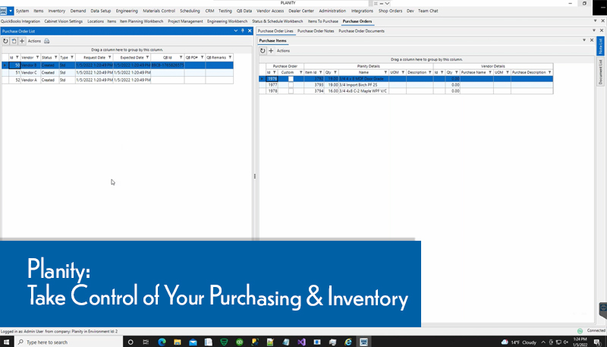Image resolution: width=607 pixels, height=347 pixels.
Task: Select the Vendor A purchase order row
Action: point(118,80)
